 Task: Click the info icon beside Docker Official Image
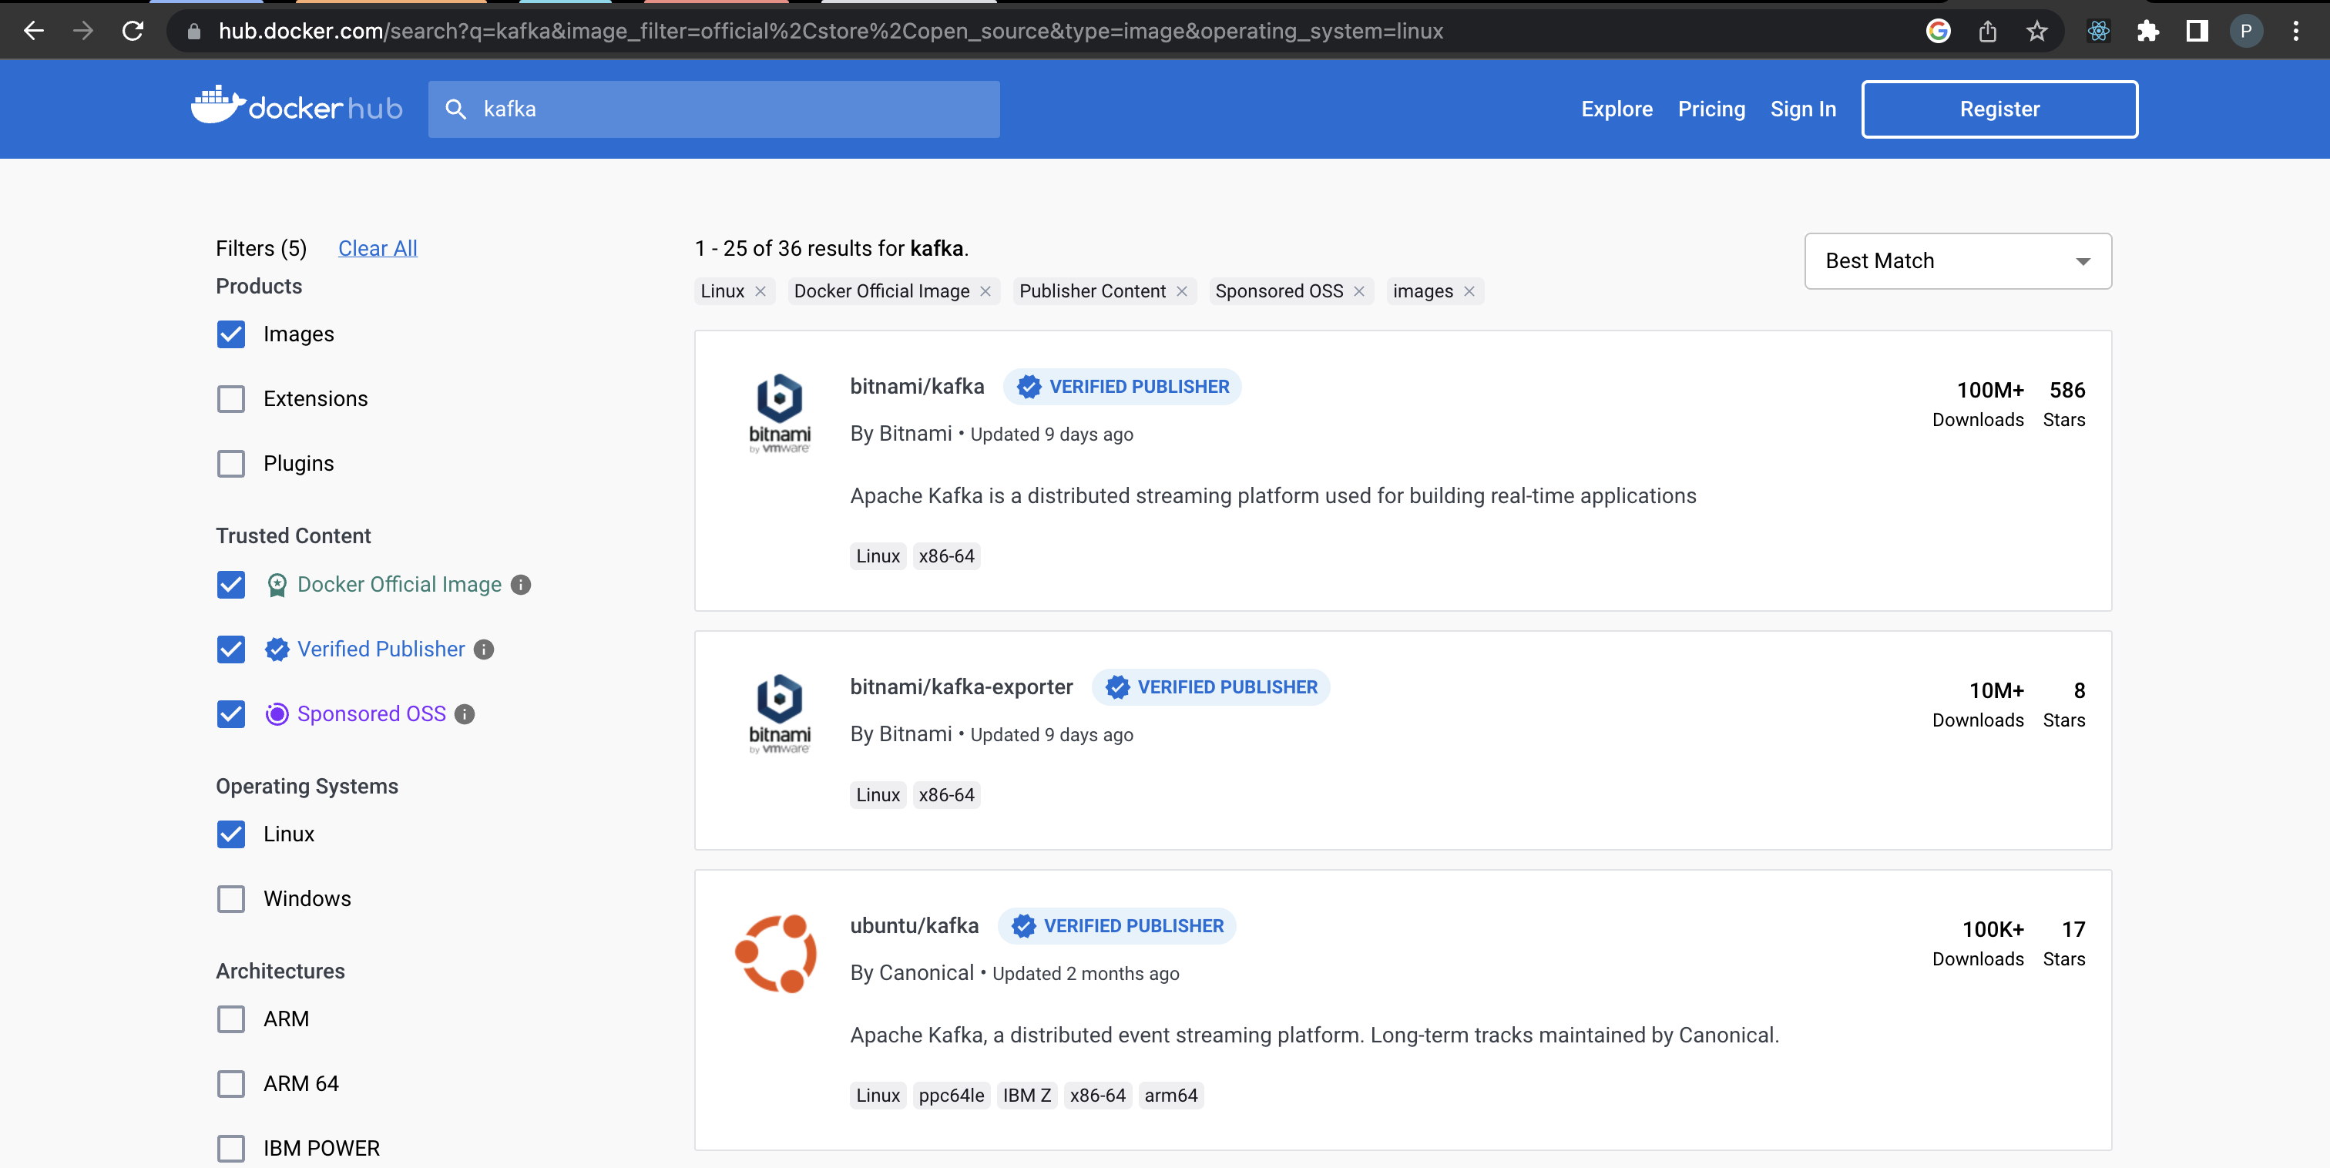click(x=521, y=585)
